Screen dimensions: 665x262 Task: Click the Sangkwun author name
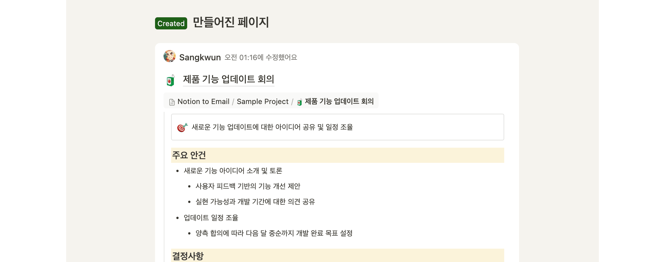point(200,57)
